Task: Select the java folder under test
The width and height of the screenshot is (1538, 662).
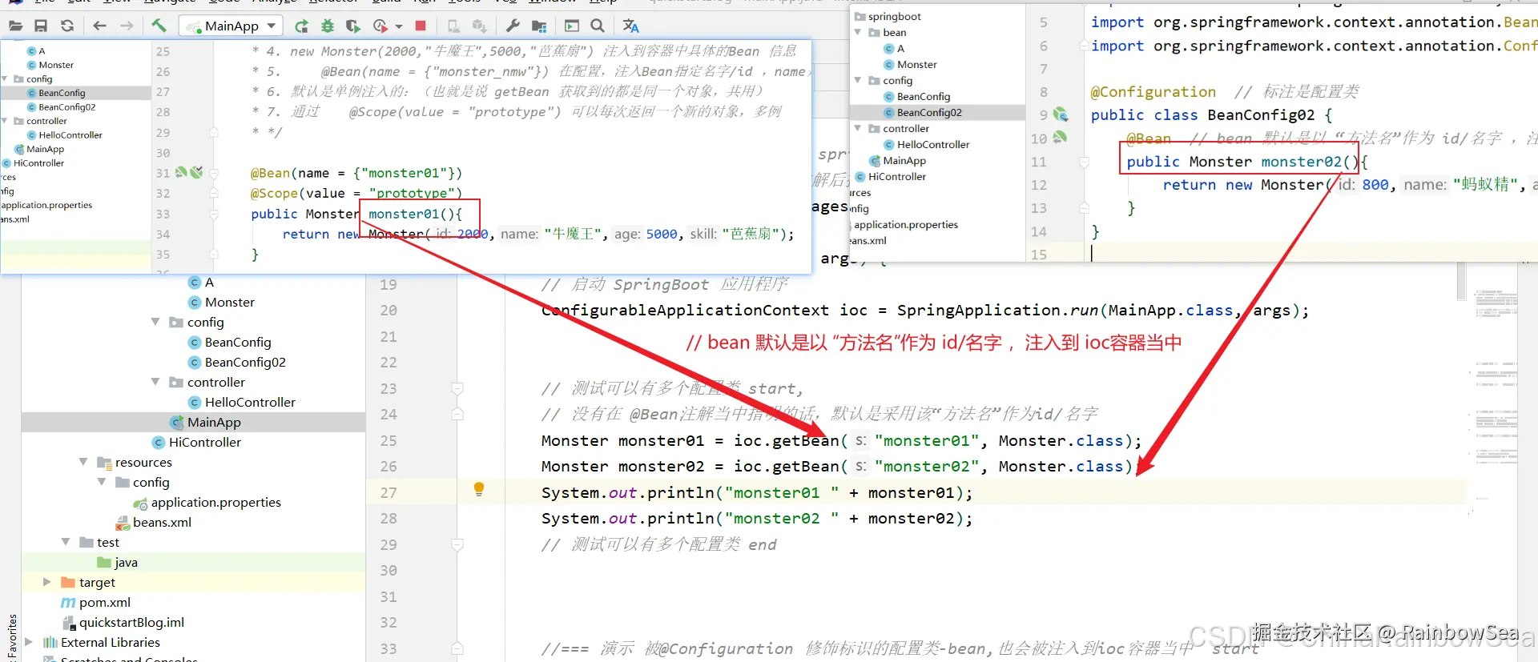Action: (x=126, y=562)
